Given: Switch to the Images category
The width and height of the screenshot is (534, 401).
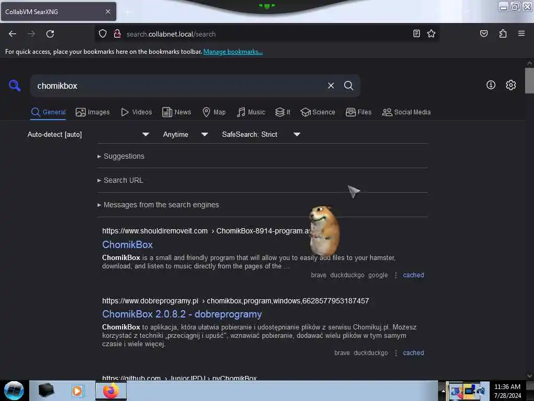Looking at the screenshot, I should [93, 112].
